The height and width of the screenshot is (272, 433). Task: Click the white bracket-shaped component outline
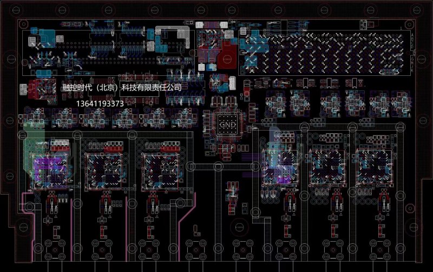click(173, 34)
